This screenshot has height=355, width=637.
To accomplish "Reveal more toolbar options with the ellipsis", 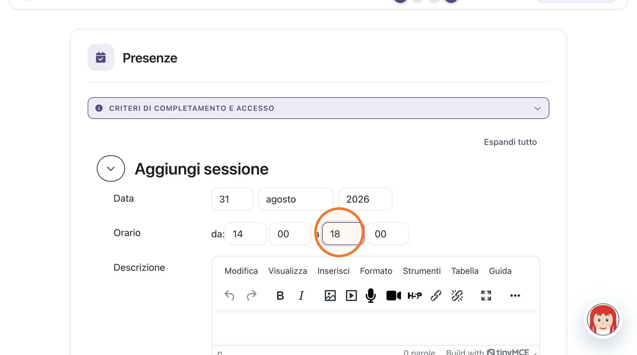I will point(515,296).
